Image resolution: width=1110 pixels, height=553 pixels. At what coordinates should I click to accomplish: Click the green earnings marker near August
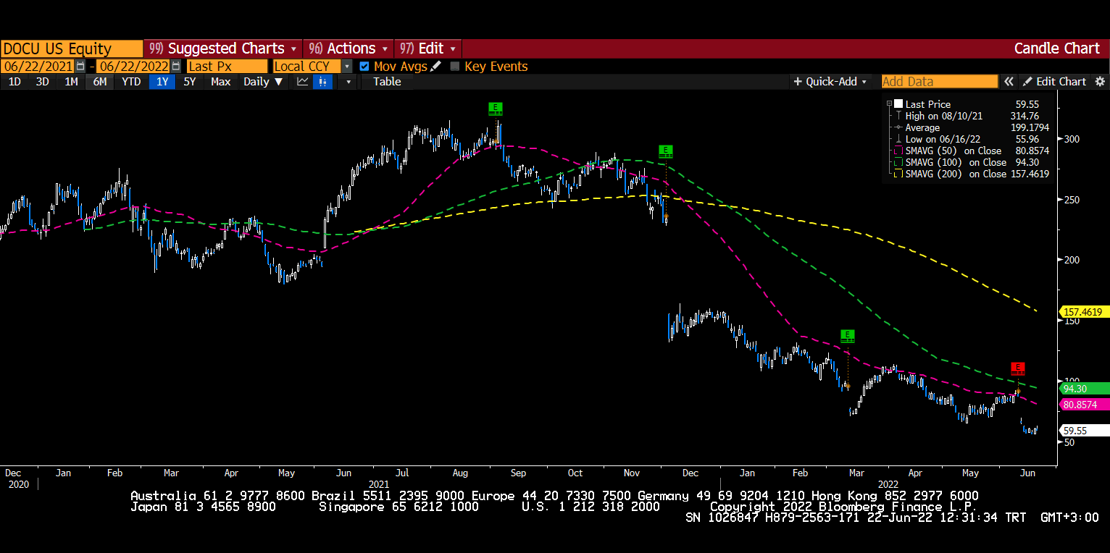pyautogui.click(x=496, y=109)
